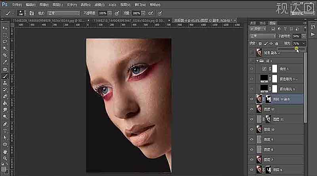
Task: Hide the 图层 12 layer
Action: tap(252, 109)
